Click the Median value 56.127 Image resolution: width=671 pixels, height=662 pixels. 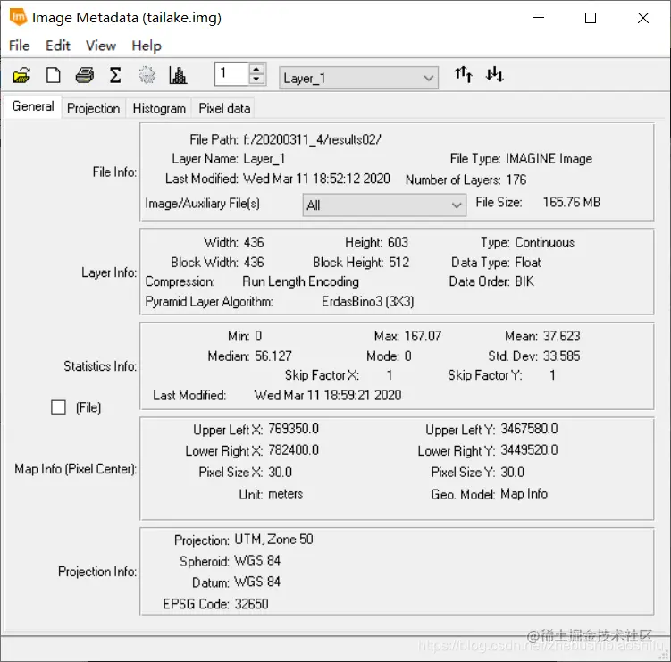tap(273, 356)
